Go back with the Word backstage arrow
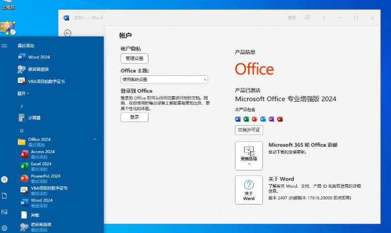The height and width of the screenshot is (233, 391). [x=68, y=33]
